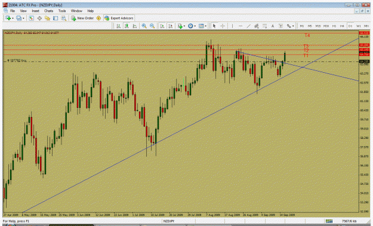Select the vertical line tool

point(232,26)
